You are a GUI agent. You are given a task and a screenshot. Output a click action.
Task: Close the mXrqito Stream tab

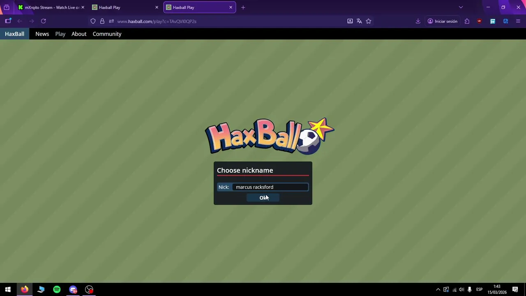(x=83, y=7)
